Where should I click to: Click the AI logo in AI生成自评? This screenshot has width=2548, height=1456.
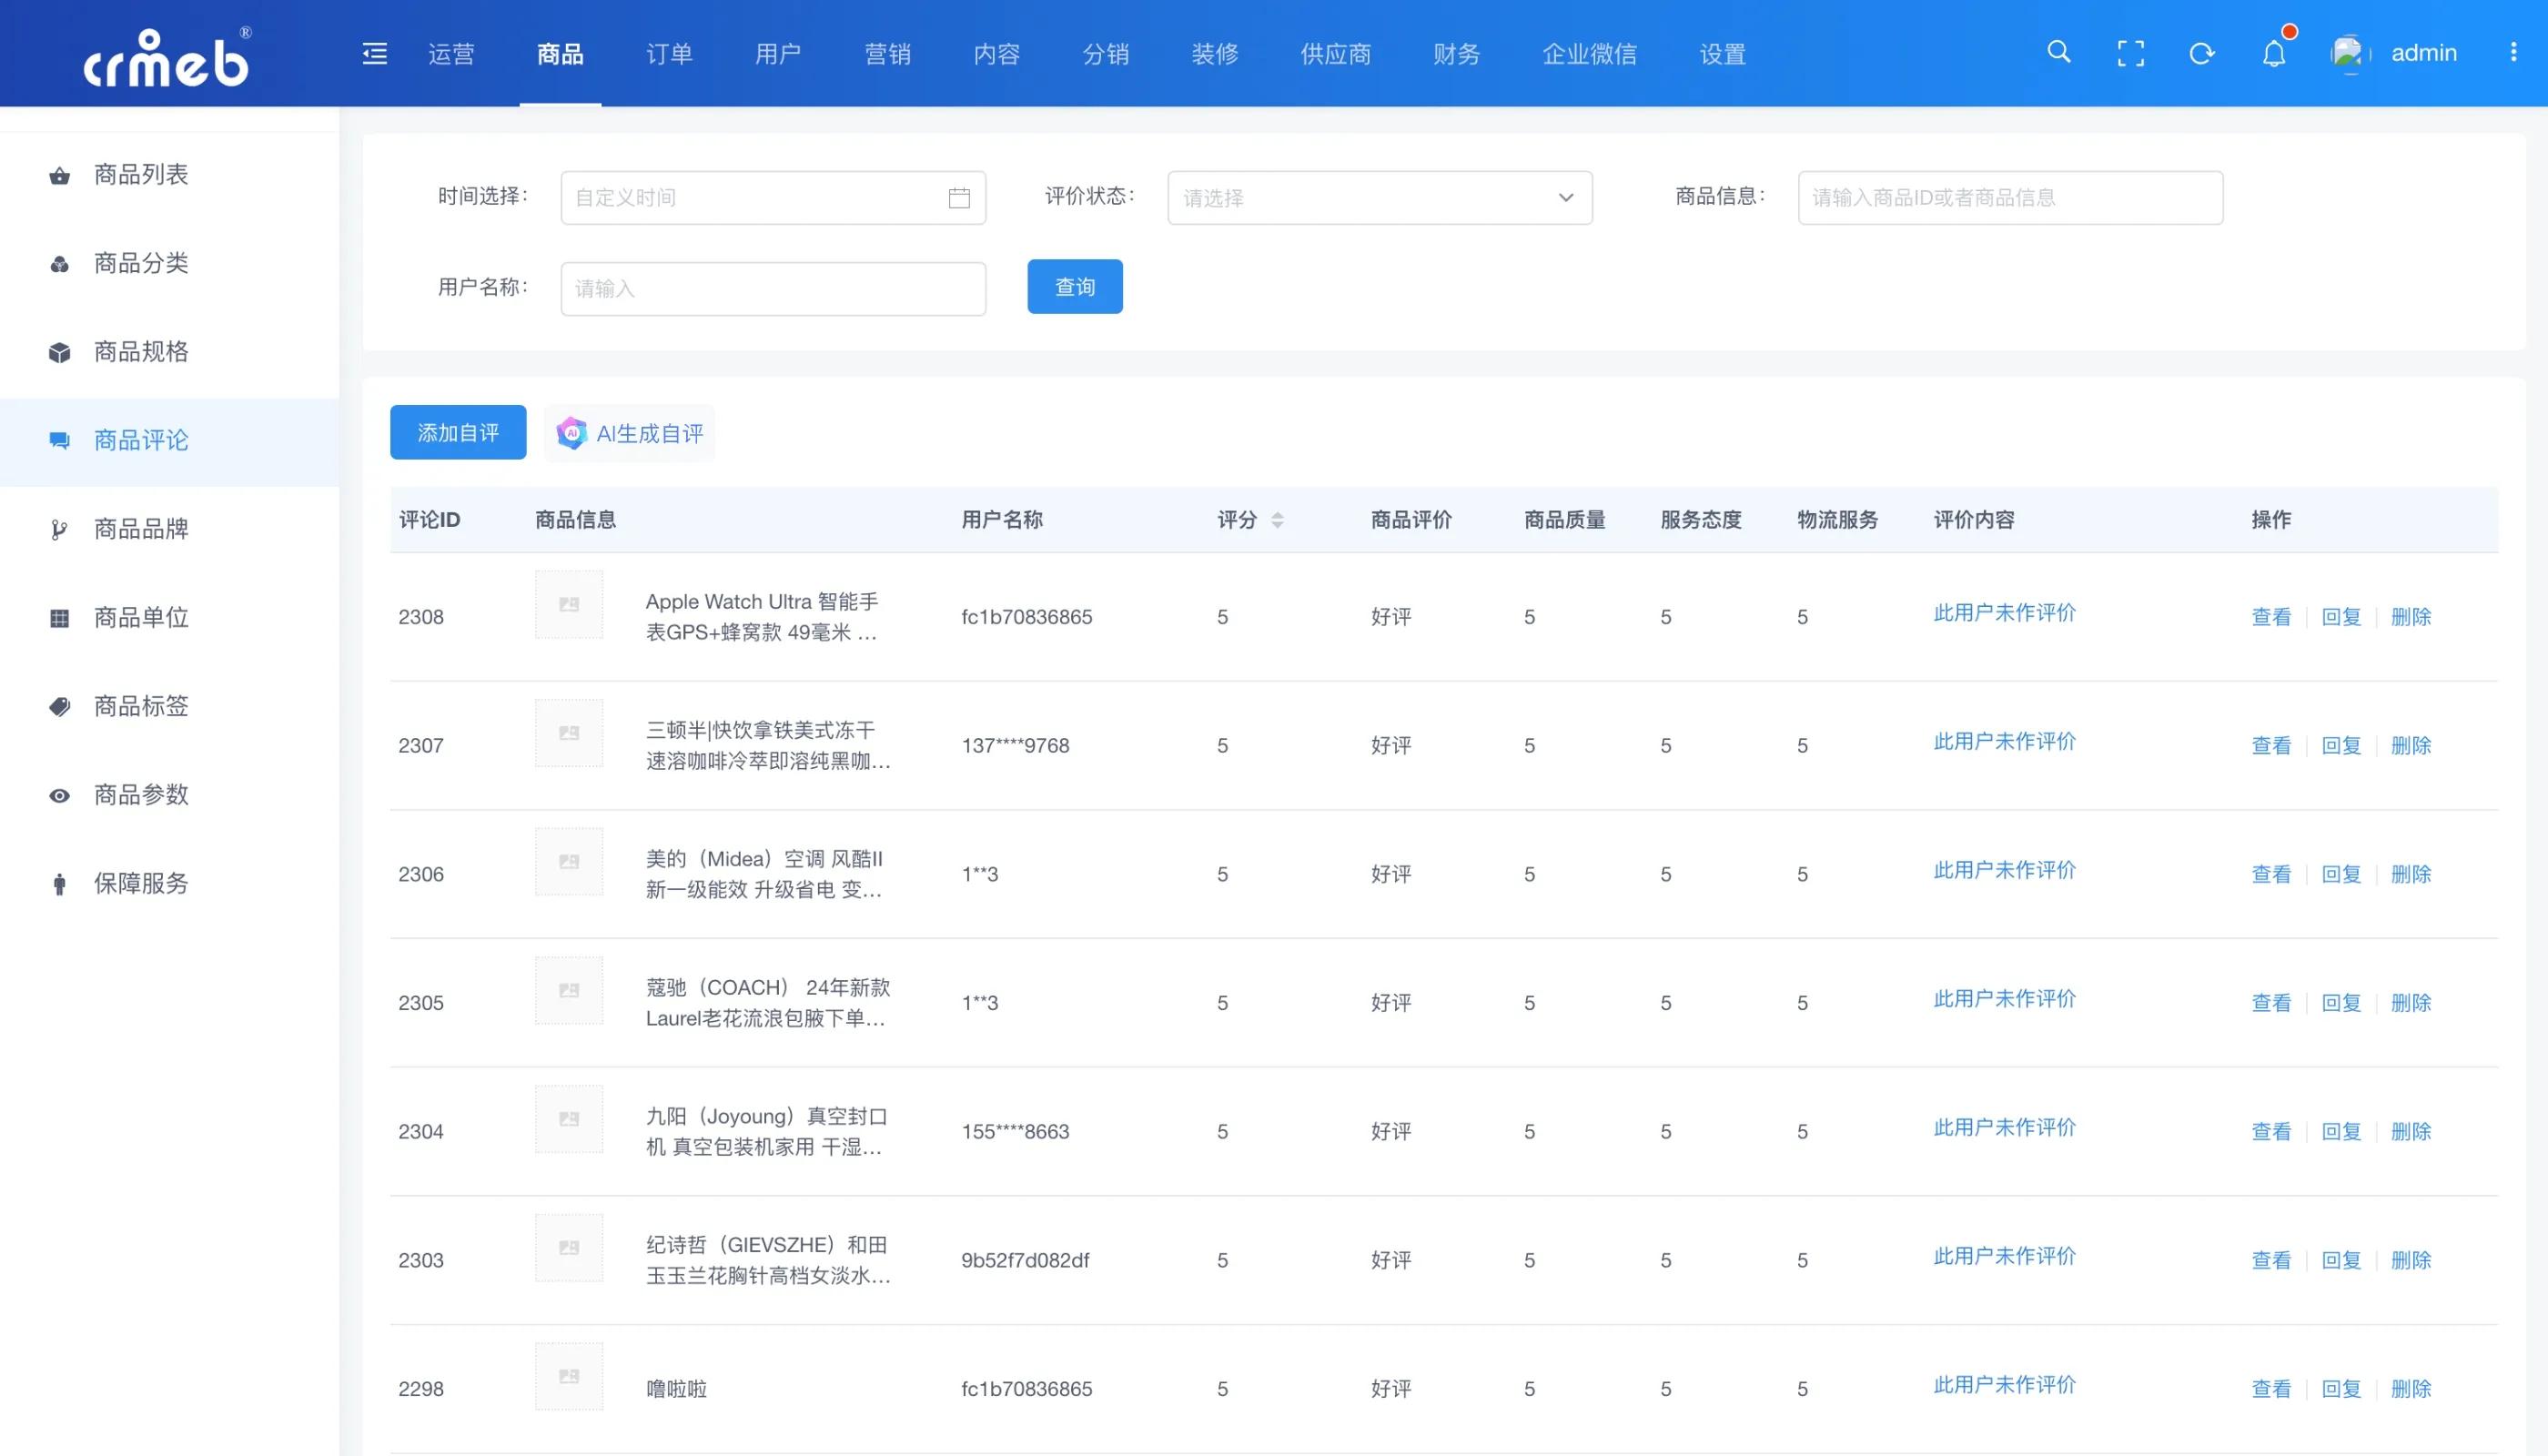pos(572,433)
